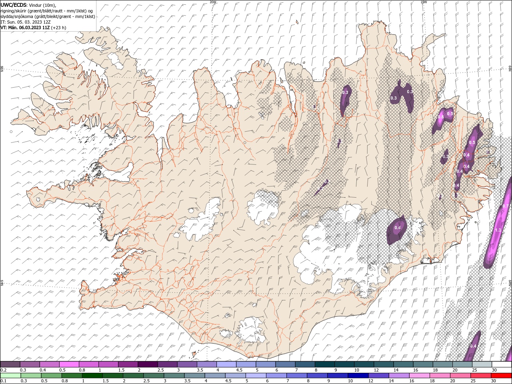
Task: Click the '20' label in the snow legend row
Action: coord(455,370)
